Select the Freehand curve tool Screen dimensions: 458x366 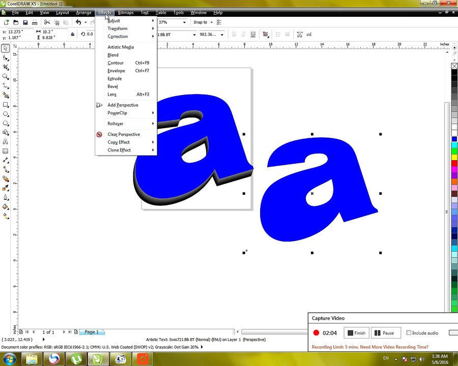[x=6, y=86]
